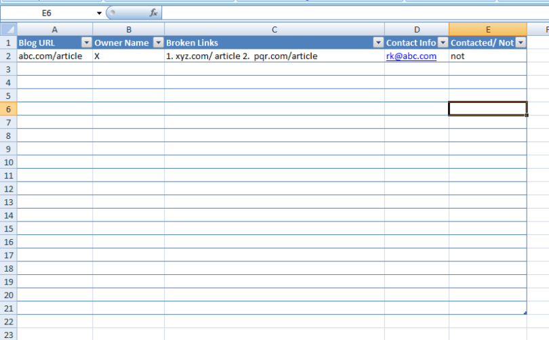This screenshot has height=340, width=549.
Task: Click the Select All corner button
Action: tap(9, 29)
